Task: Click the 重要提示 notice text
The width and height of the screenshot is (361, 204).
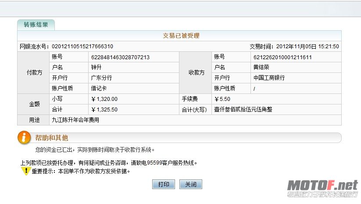Action: [x=81, y=171]
